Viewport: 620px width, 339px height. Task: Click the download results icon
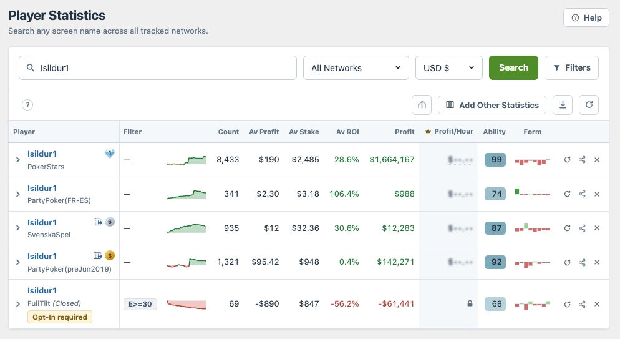(x=563, y=105)
